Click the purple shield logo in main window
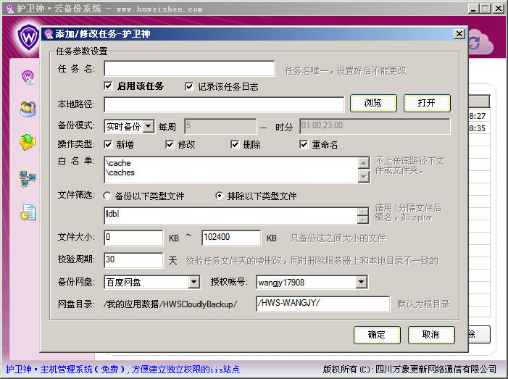Viewport: 508px width, 379px height. point(28,37)
